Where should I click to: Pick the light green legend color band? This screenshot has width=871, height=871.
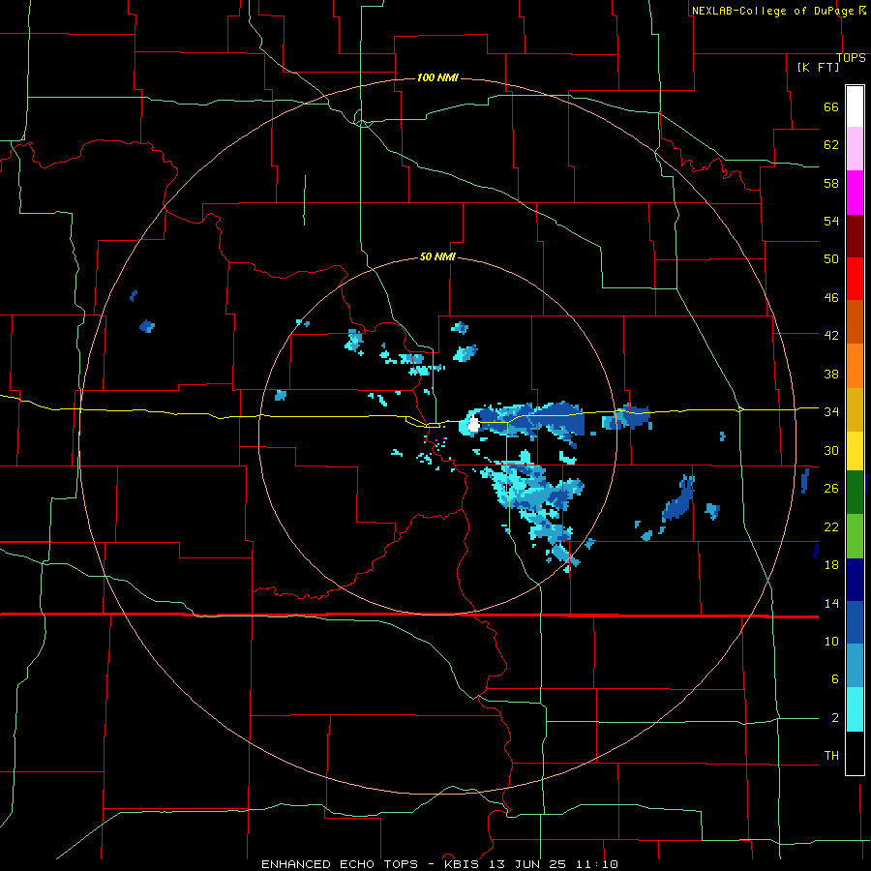pyautogui.click(x=855, y=536)
